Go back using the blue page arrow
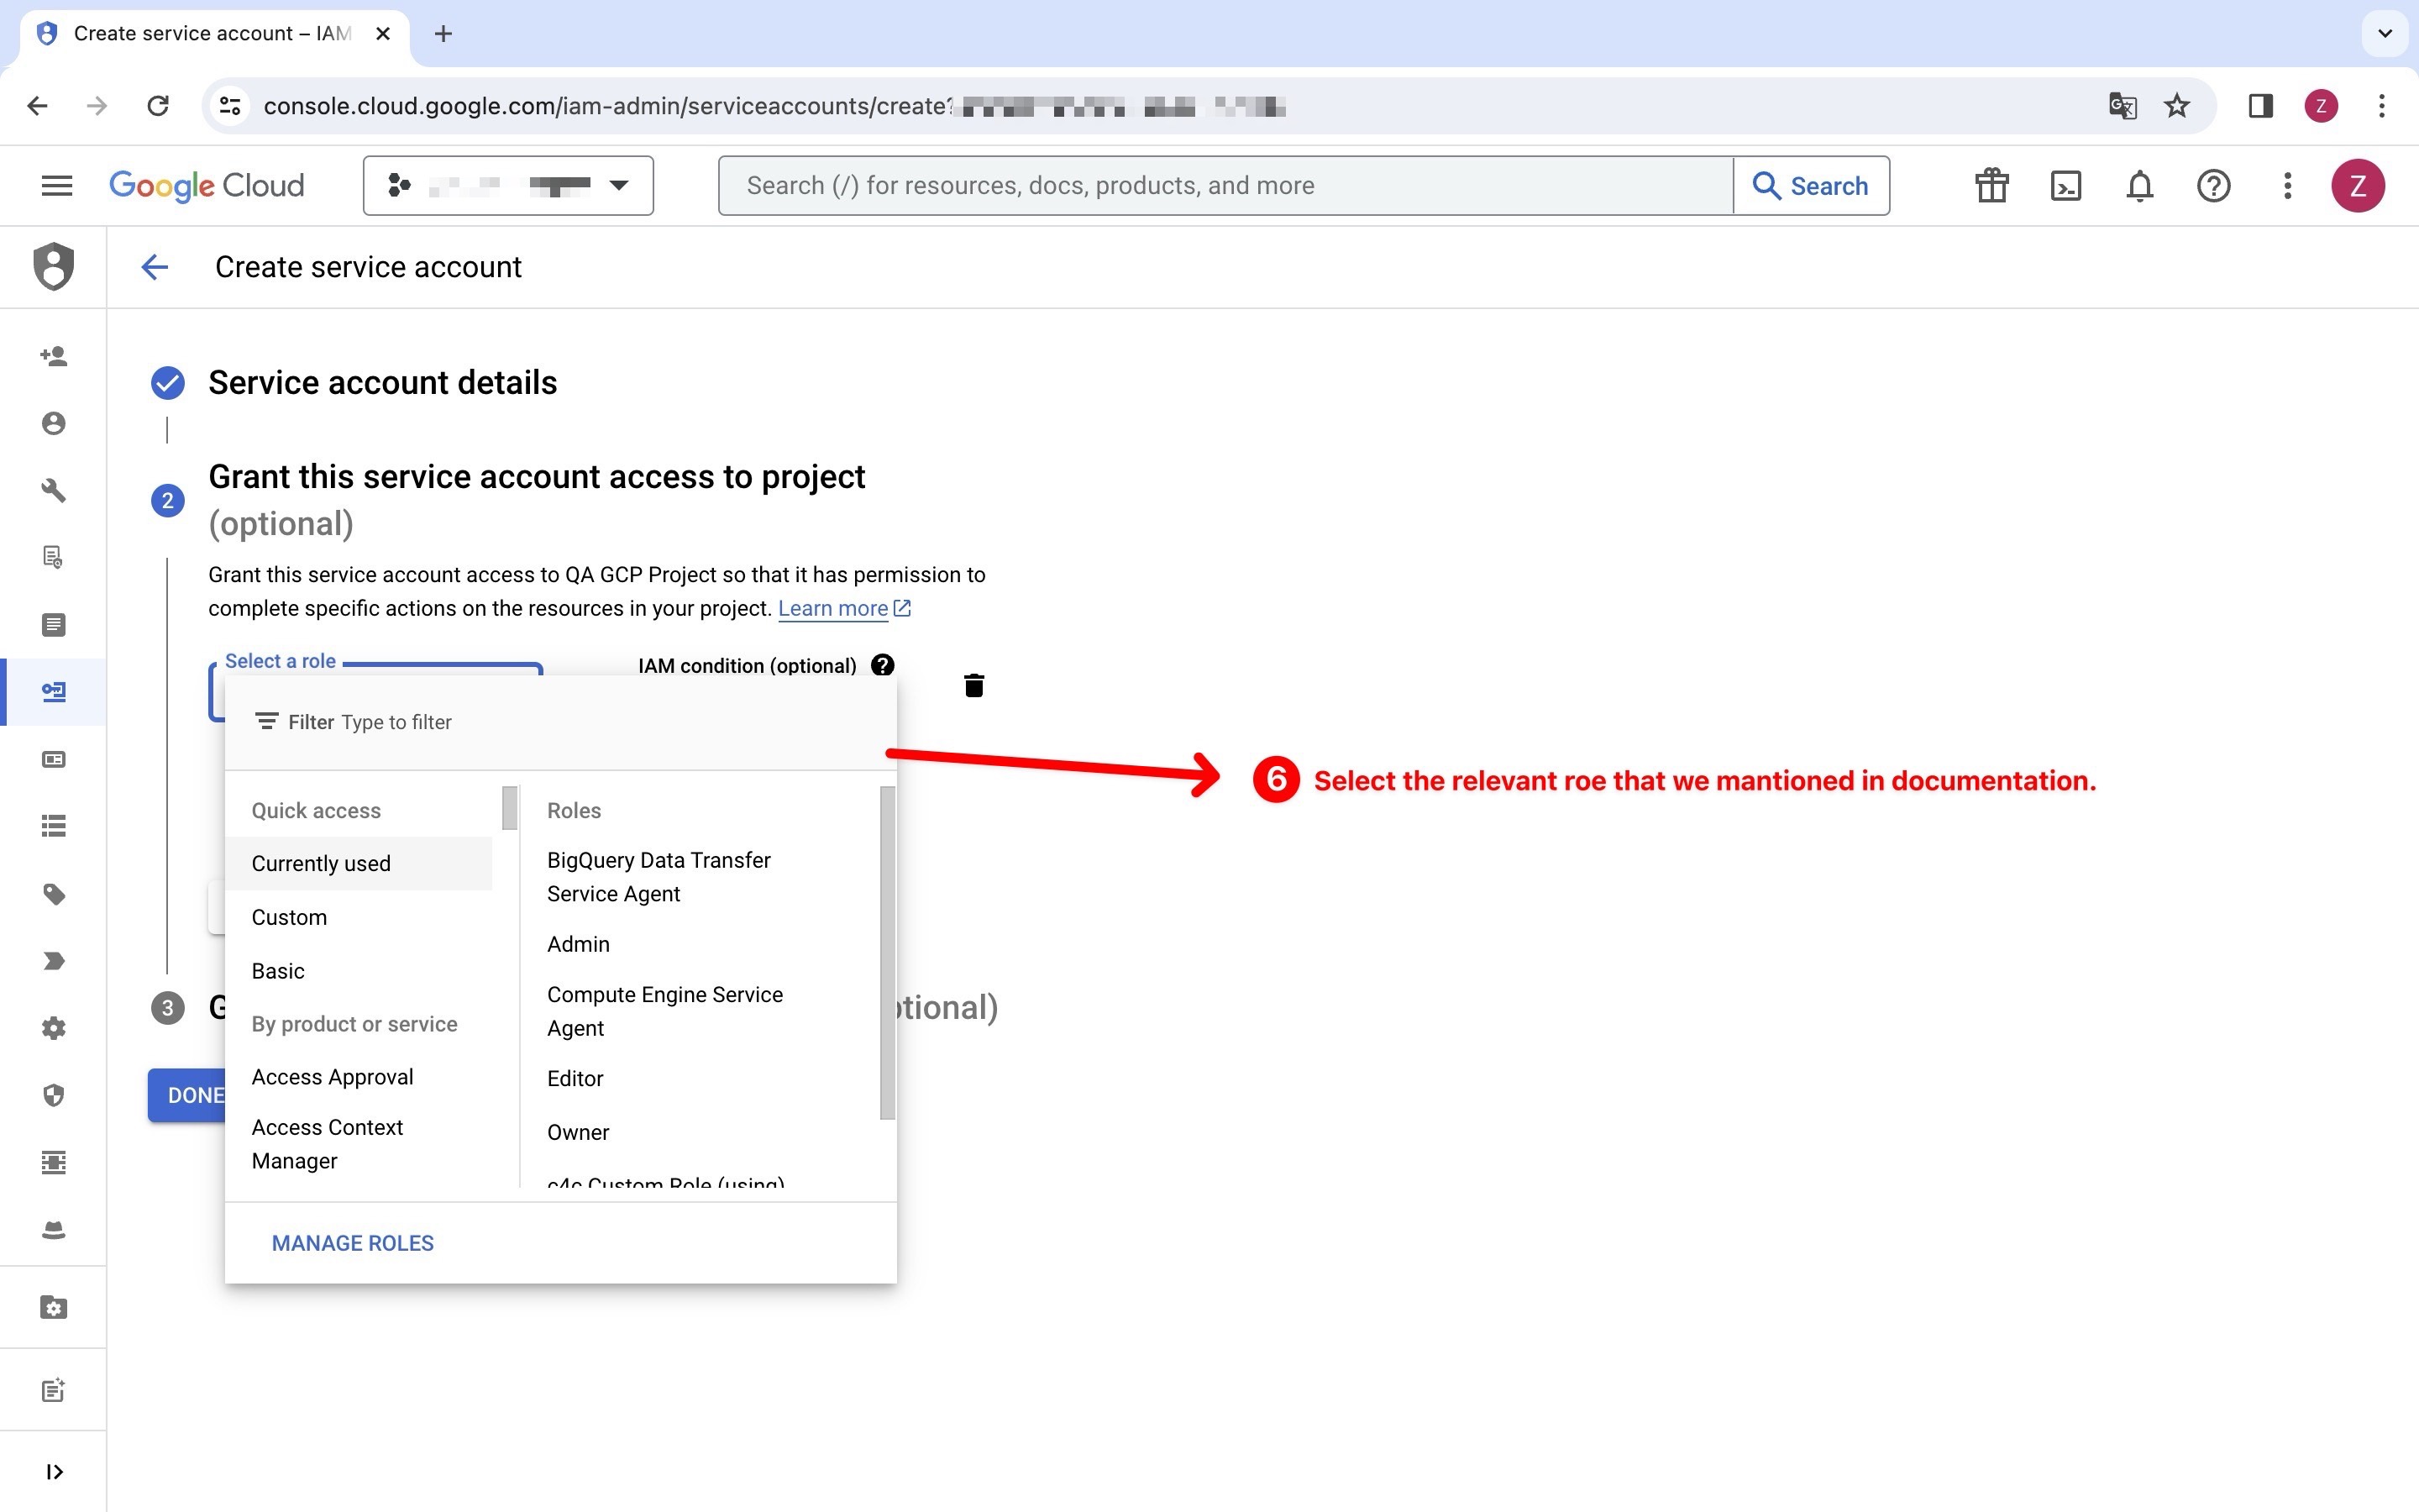2419x1512 pixels. pyautogui.click(x=154, y=267)
